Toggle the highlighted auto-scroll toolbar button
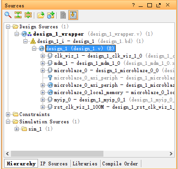 coord(73,15)
